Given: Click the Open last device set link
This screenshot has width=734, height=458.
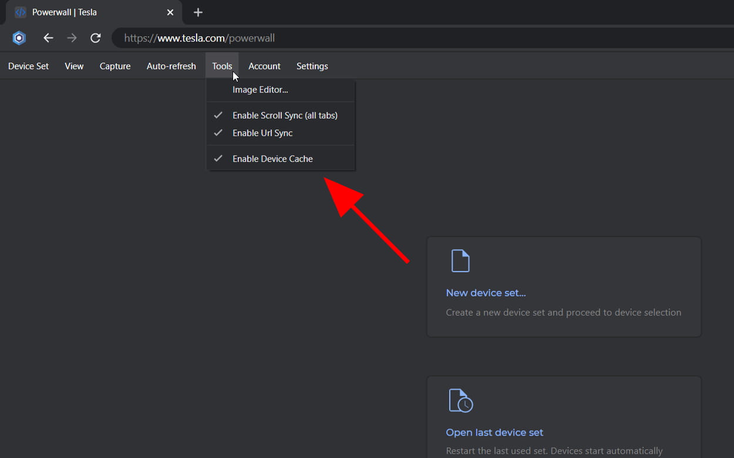Looking at the screenshot, I should click(494, 432).
